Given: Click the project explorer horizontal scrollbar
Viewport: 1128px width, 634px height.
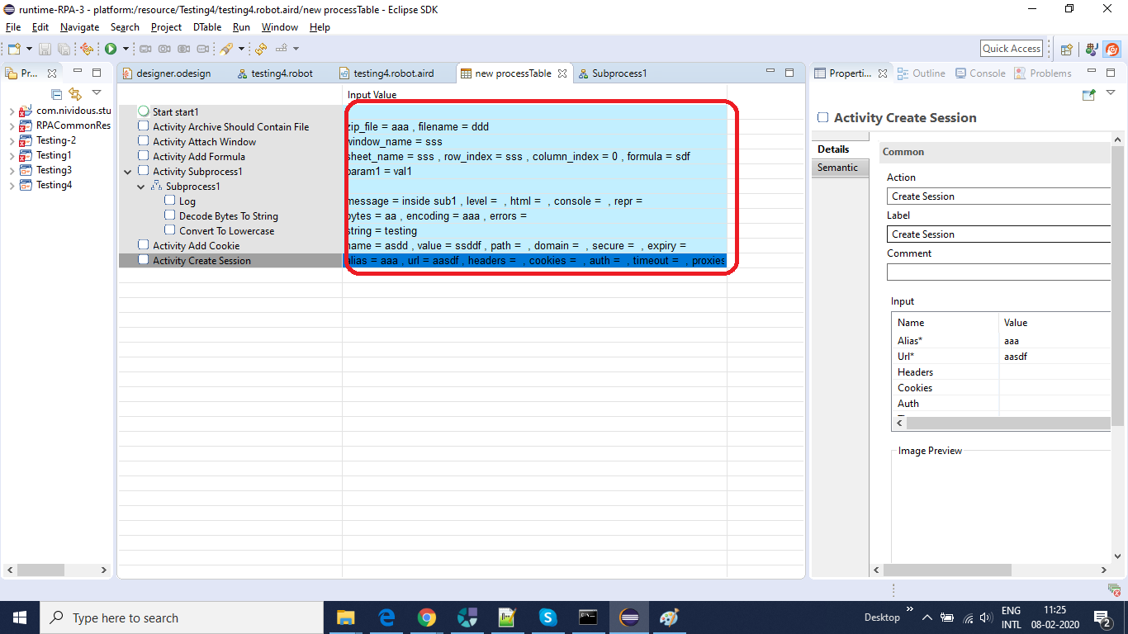Looking at the screenshot, I should tap(57, 570).
